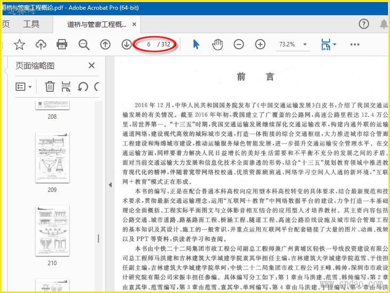This screenshot has width=390, height=293.
Task: Zoom out with the minus button
Action: click(238, 44)
